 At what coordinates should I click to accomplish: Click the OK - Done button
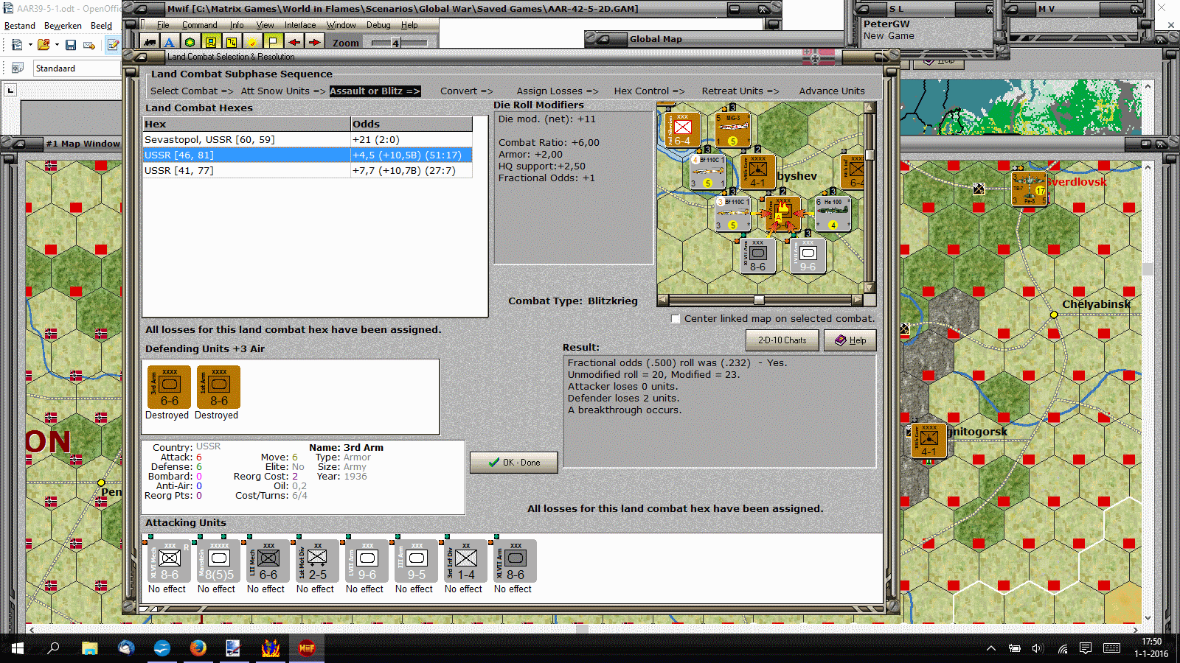514,463
